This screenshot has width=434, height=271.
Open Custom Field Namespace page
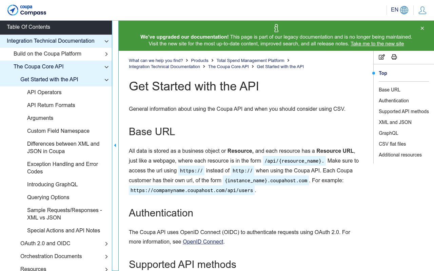click(x=58, y=131)
